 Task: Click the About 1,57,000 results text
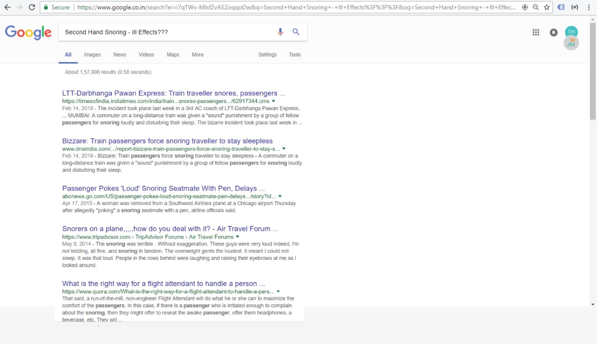coord(108,72)
